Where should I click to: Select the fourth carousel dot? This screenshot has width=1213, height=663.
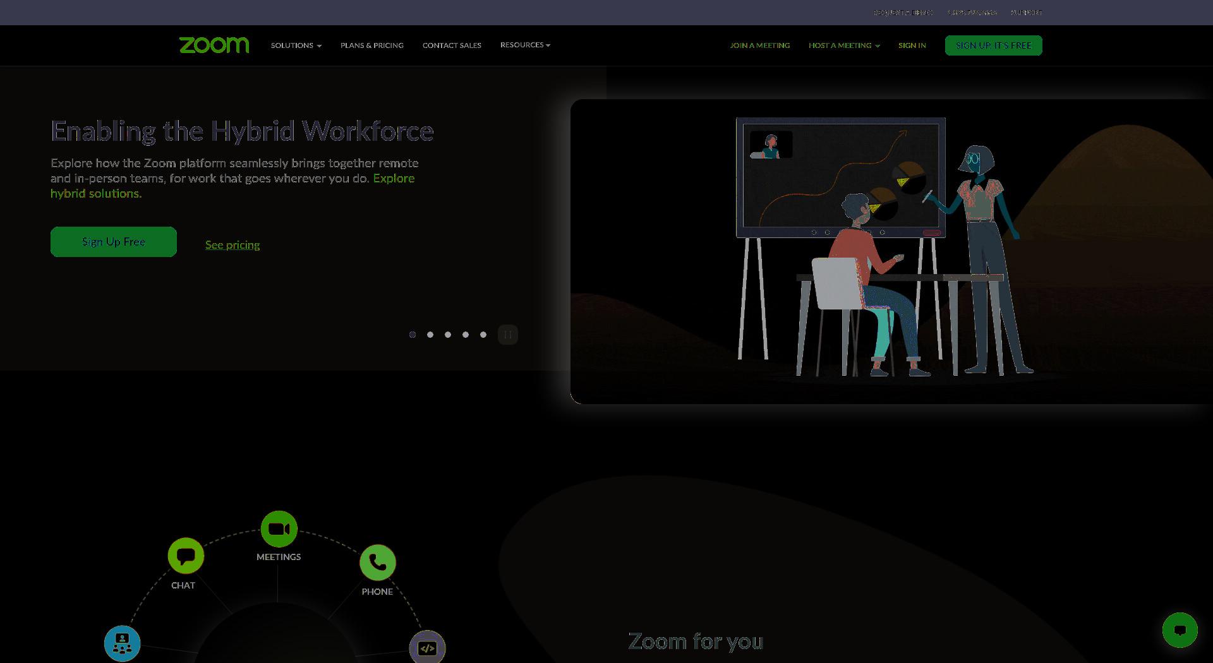(x=466, y=335)
